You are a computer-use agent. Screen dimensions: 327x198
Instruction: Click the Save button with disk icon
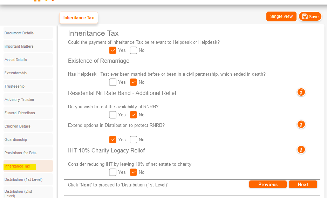click(x=310, y=16)
